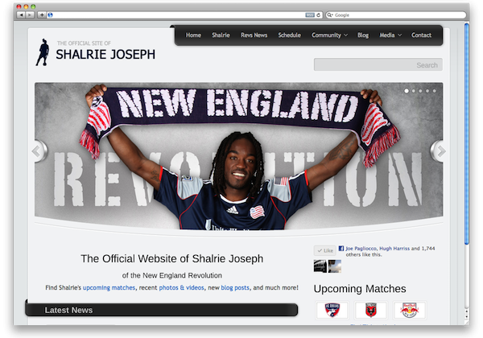Open the RSS feed badge in address bar
The width and height of the screenshot is (483, 338).
[310, 14]
